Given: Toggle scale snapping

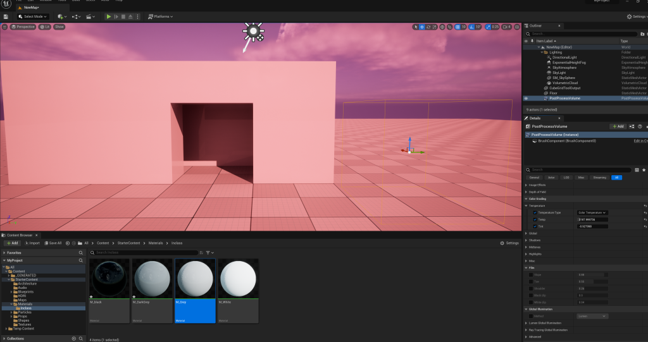Looking at the screenshot, I should 488,27.
